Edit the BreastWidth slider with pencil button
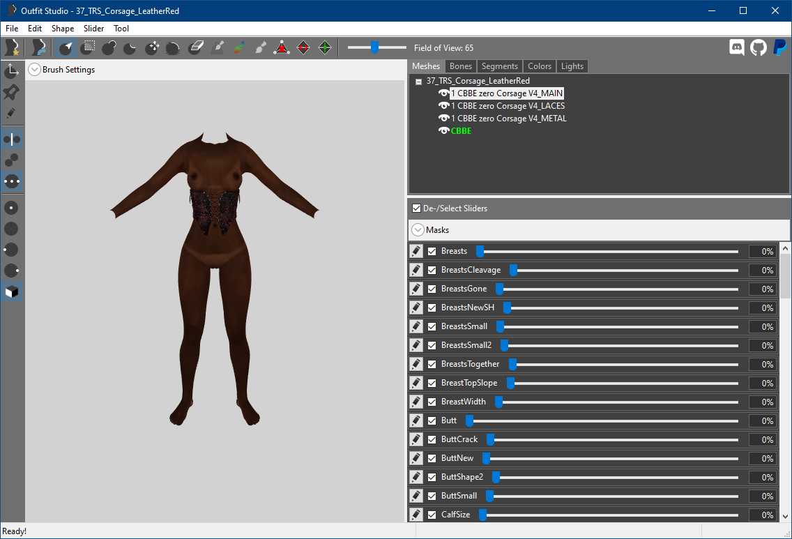792x539 pixels. pos(416,402)
